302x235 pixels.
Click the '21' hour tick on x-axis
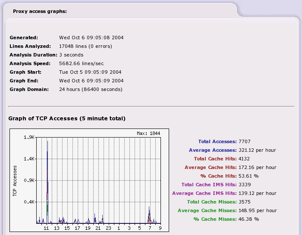click(98, 228)
